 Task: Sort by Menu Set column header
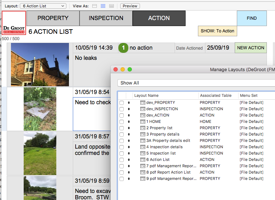pyautogui.click(x=256, y=95)
